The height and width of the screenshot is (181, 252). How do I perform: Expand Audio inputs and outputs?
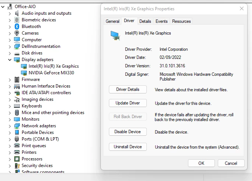coord(10,14)
